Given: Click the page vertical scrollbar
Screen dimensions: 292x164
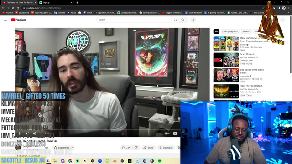Looking at the screenshot, I should click(x=291, y=45).
